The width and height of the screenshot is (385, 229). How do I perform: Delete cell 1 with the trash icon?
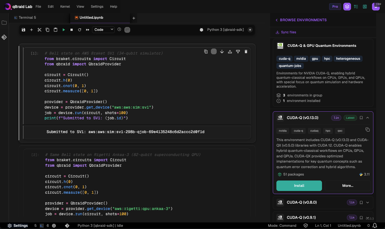pyautogui.click(x=246, y=52)
